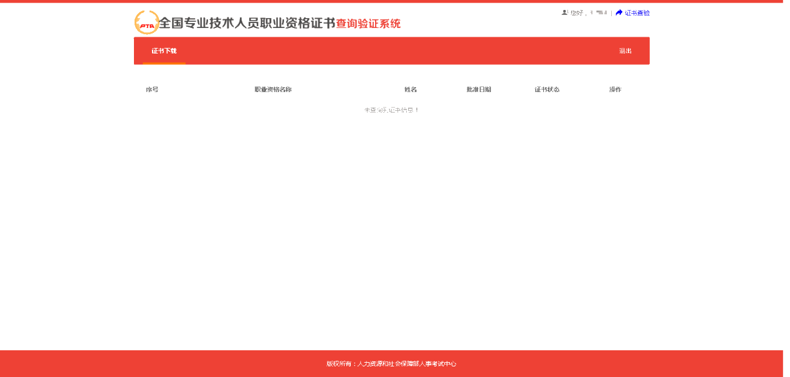Click the 您好 greeting text
The width and height of the screenshot is (790, 377).
576,12
